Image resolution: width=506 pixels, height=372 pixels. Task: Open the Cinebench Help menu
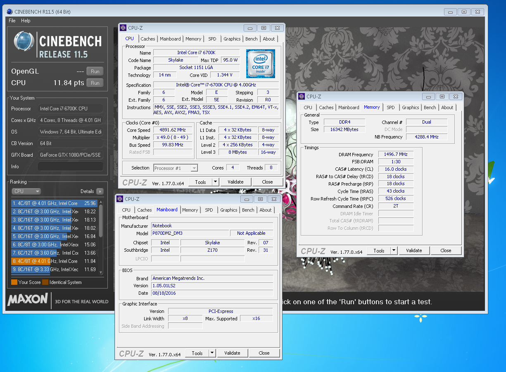click(26, 21)
